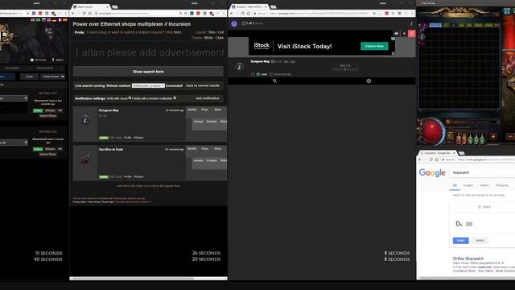515x290 pixels.
Task: Click red extension icon in multiplexer browser toolbar
Action: pos(198,14)
